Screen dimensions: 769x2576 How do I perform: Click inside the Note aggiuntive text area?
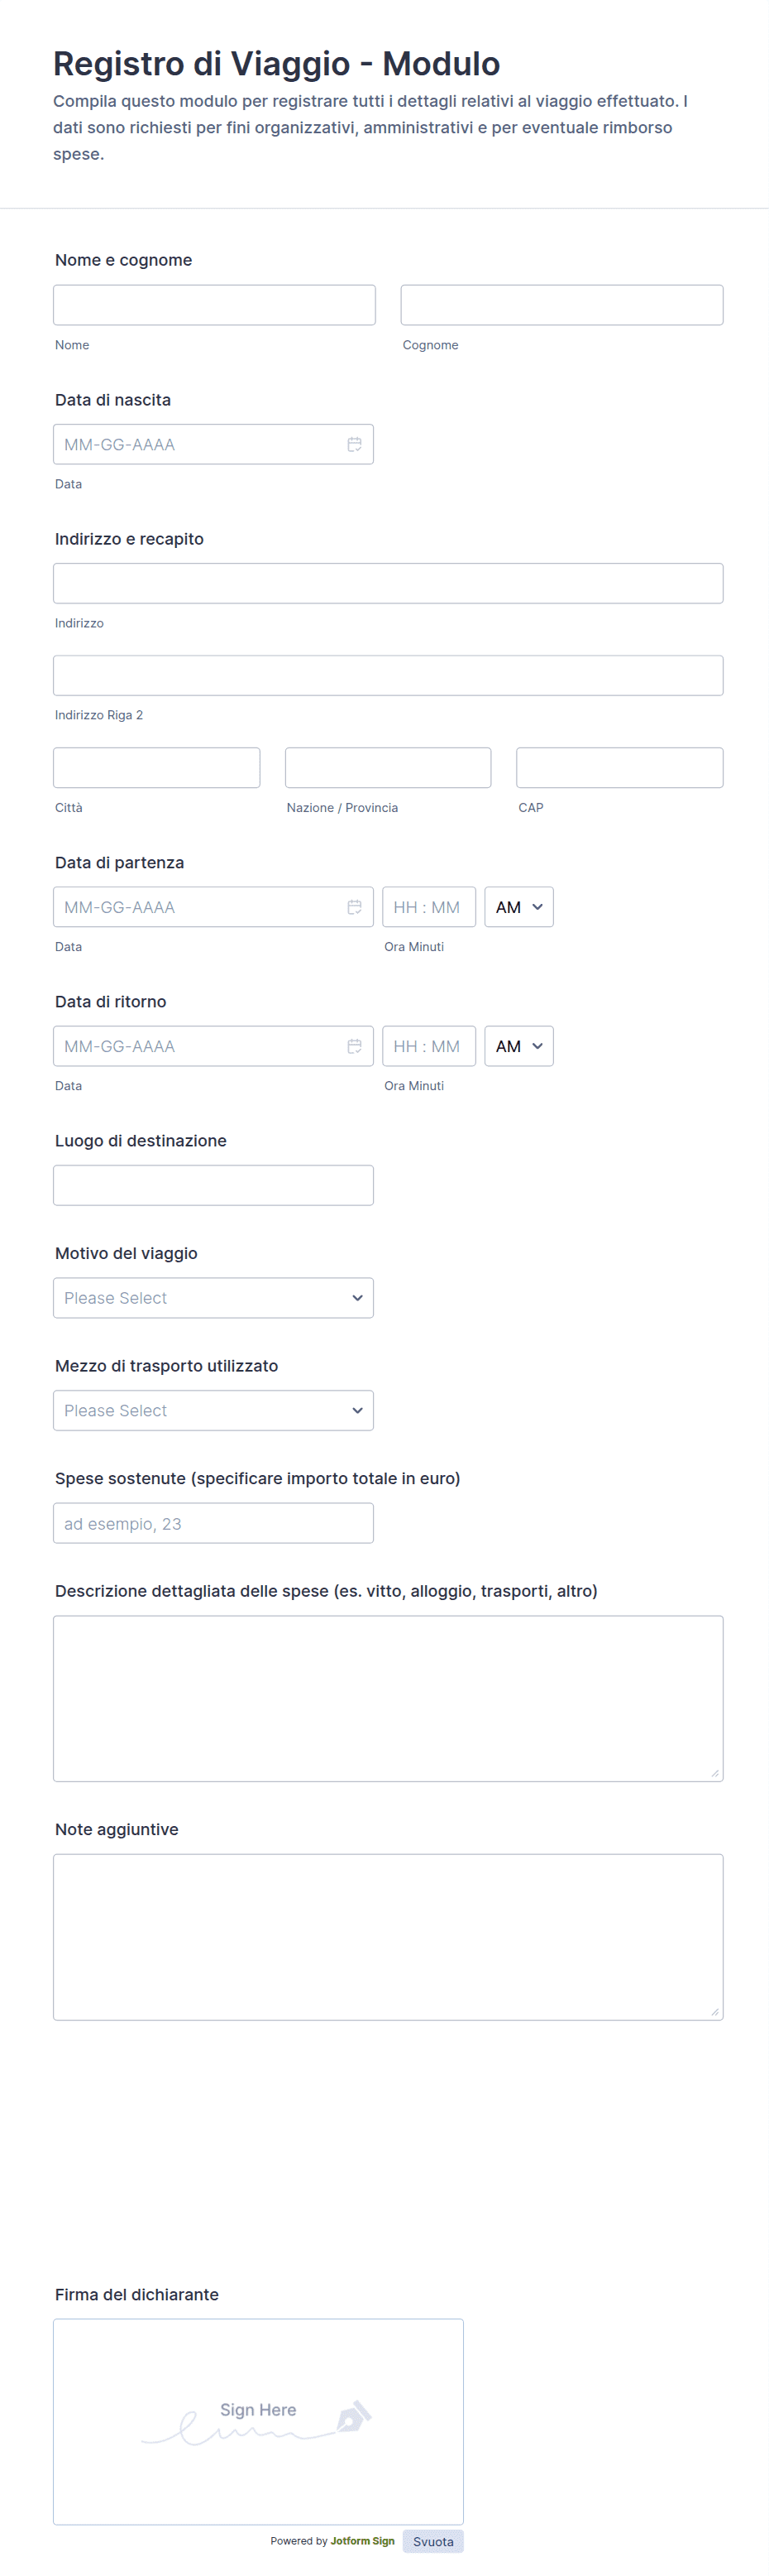tap(388, 1936)
